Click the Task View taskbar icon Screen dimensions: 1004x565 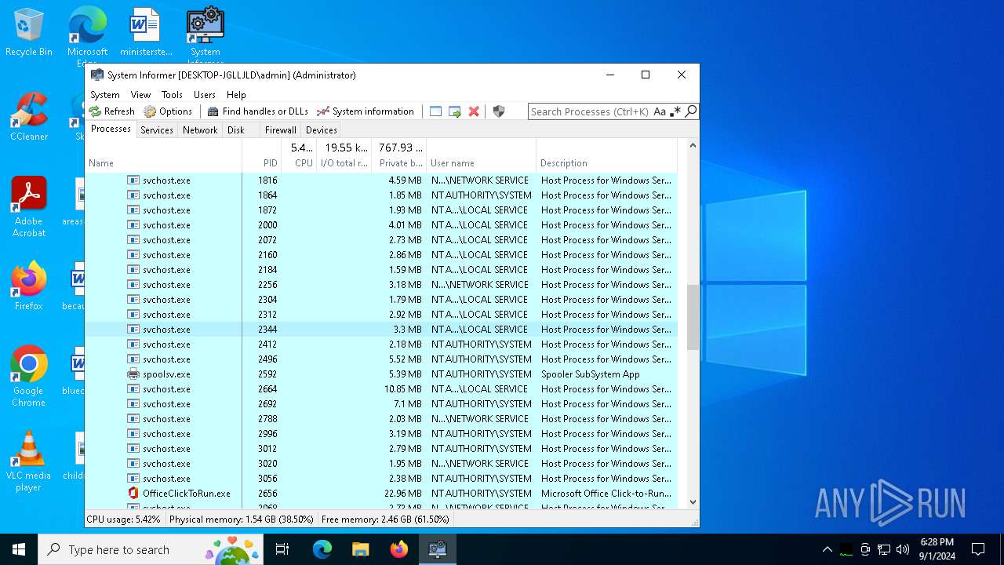282,549
